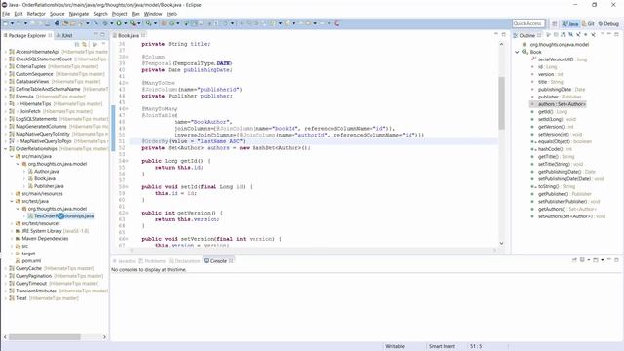Minimize the Package Explorer view

(x=96, y=35)
